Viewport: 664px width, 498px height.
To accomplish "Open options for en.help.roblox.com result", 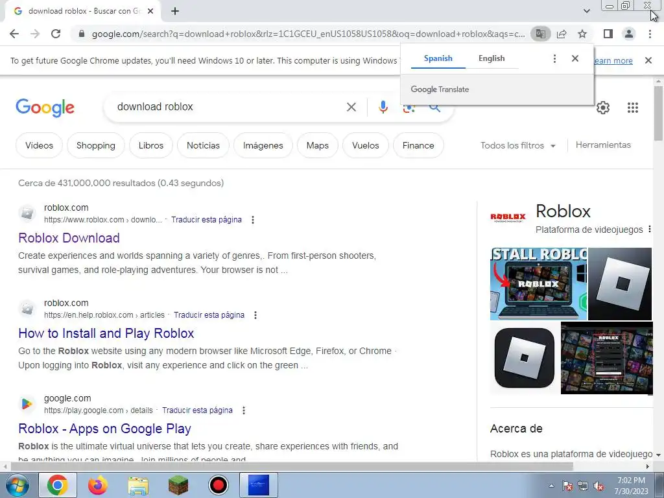I will 255,315.
